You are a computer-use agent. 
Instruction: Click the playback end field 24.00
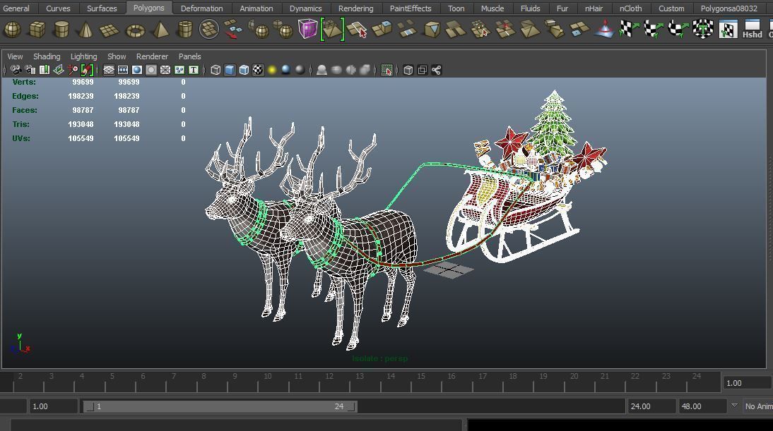651,406
